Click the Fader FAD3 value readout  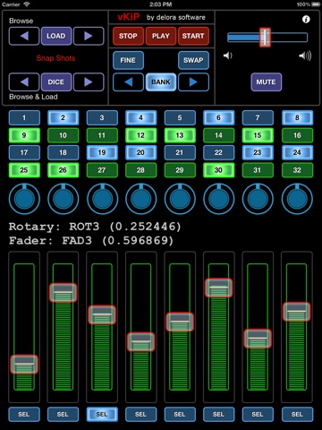91,241
